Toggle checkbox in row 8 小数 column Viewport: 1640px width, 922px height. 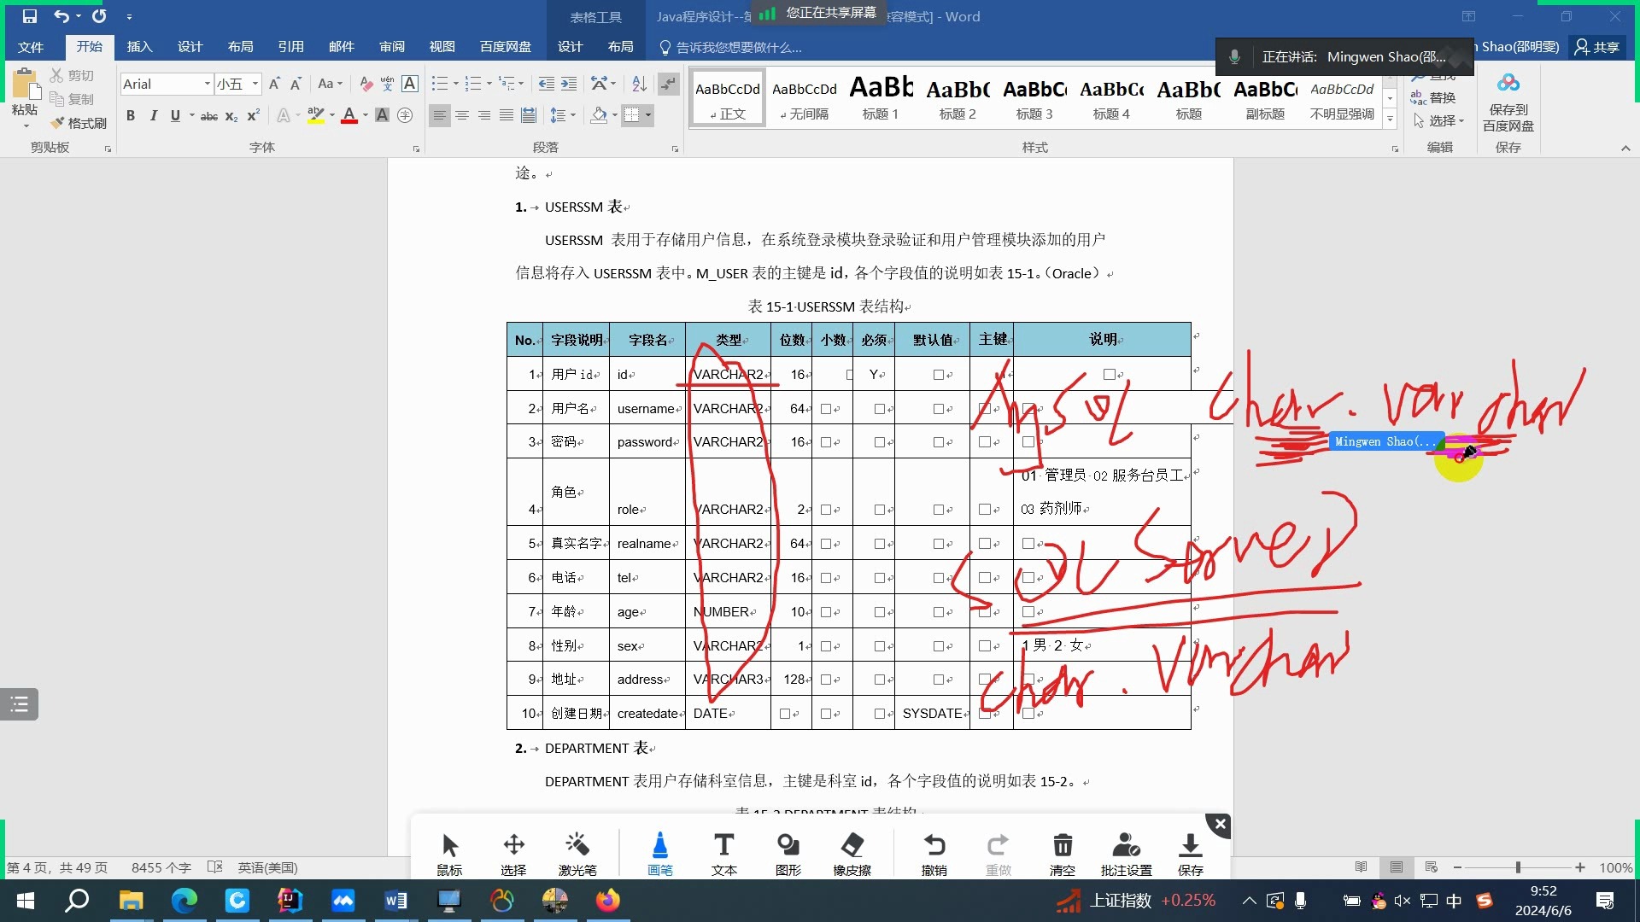[828, 645]
